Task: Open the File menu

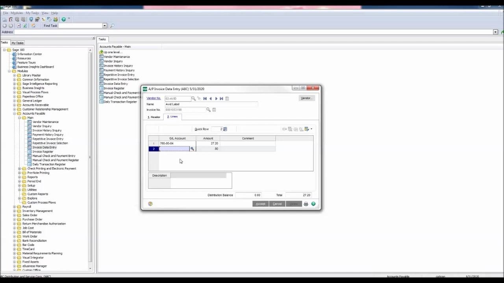Action: [6, 13]
